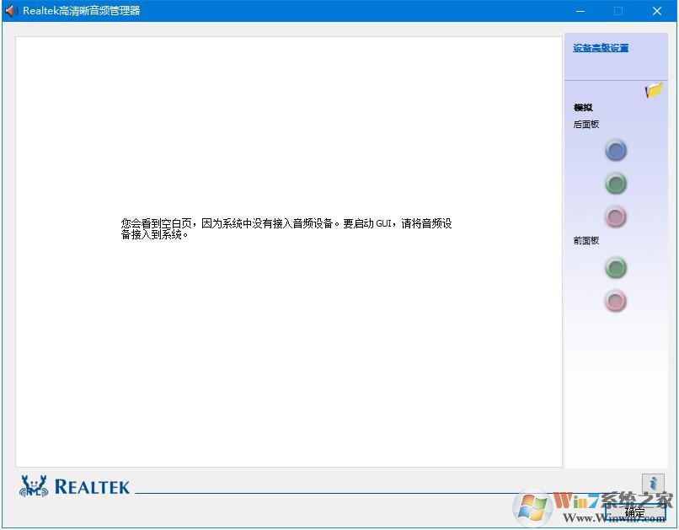Click the 后面板 rear panel label
The width and height of the screenshot is (679, 530).
pyautogui.click(x=585, y=124)
